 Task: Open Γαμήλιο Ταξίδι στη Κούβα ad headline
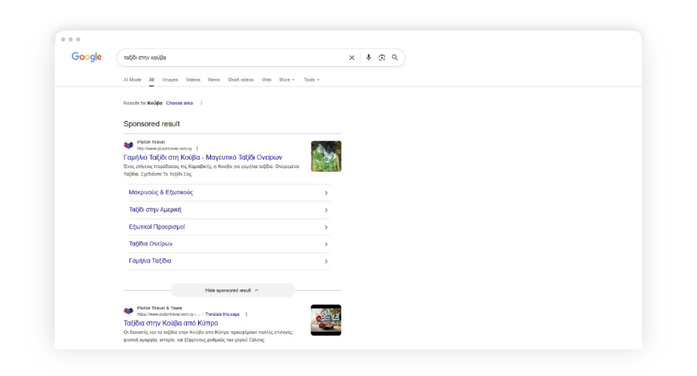(x=203, y=157)
